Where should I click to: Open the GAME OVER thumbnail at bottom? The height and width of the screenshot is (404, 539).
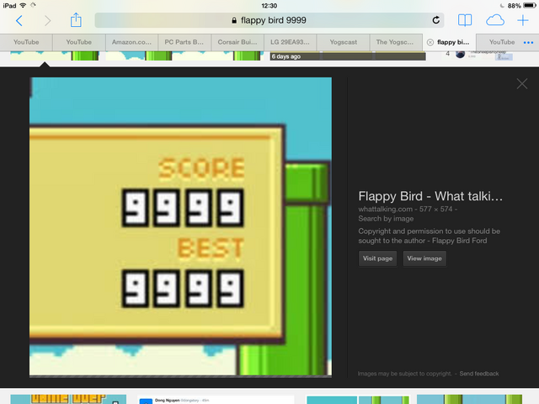[x=68, y=399]
